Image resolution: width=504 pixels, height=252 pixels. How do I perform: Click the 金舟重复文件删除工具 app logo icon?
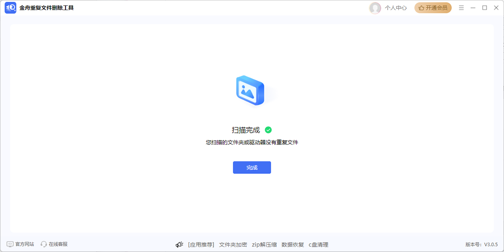[10, 8]
